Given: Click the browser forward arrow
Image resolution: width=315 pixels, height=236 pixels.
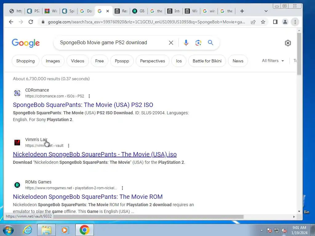Looking at the screenshot, I should (x=21, y=22).
